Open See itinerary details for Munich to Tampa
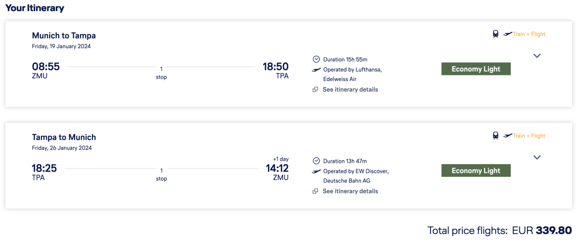This screenshot has height=243, width=578. pos(350,90)
